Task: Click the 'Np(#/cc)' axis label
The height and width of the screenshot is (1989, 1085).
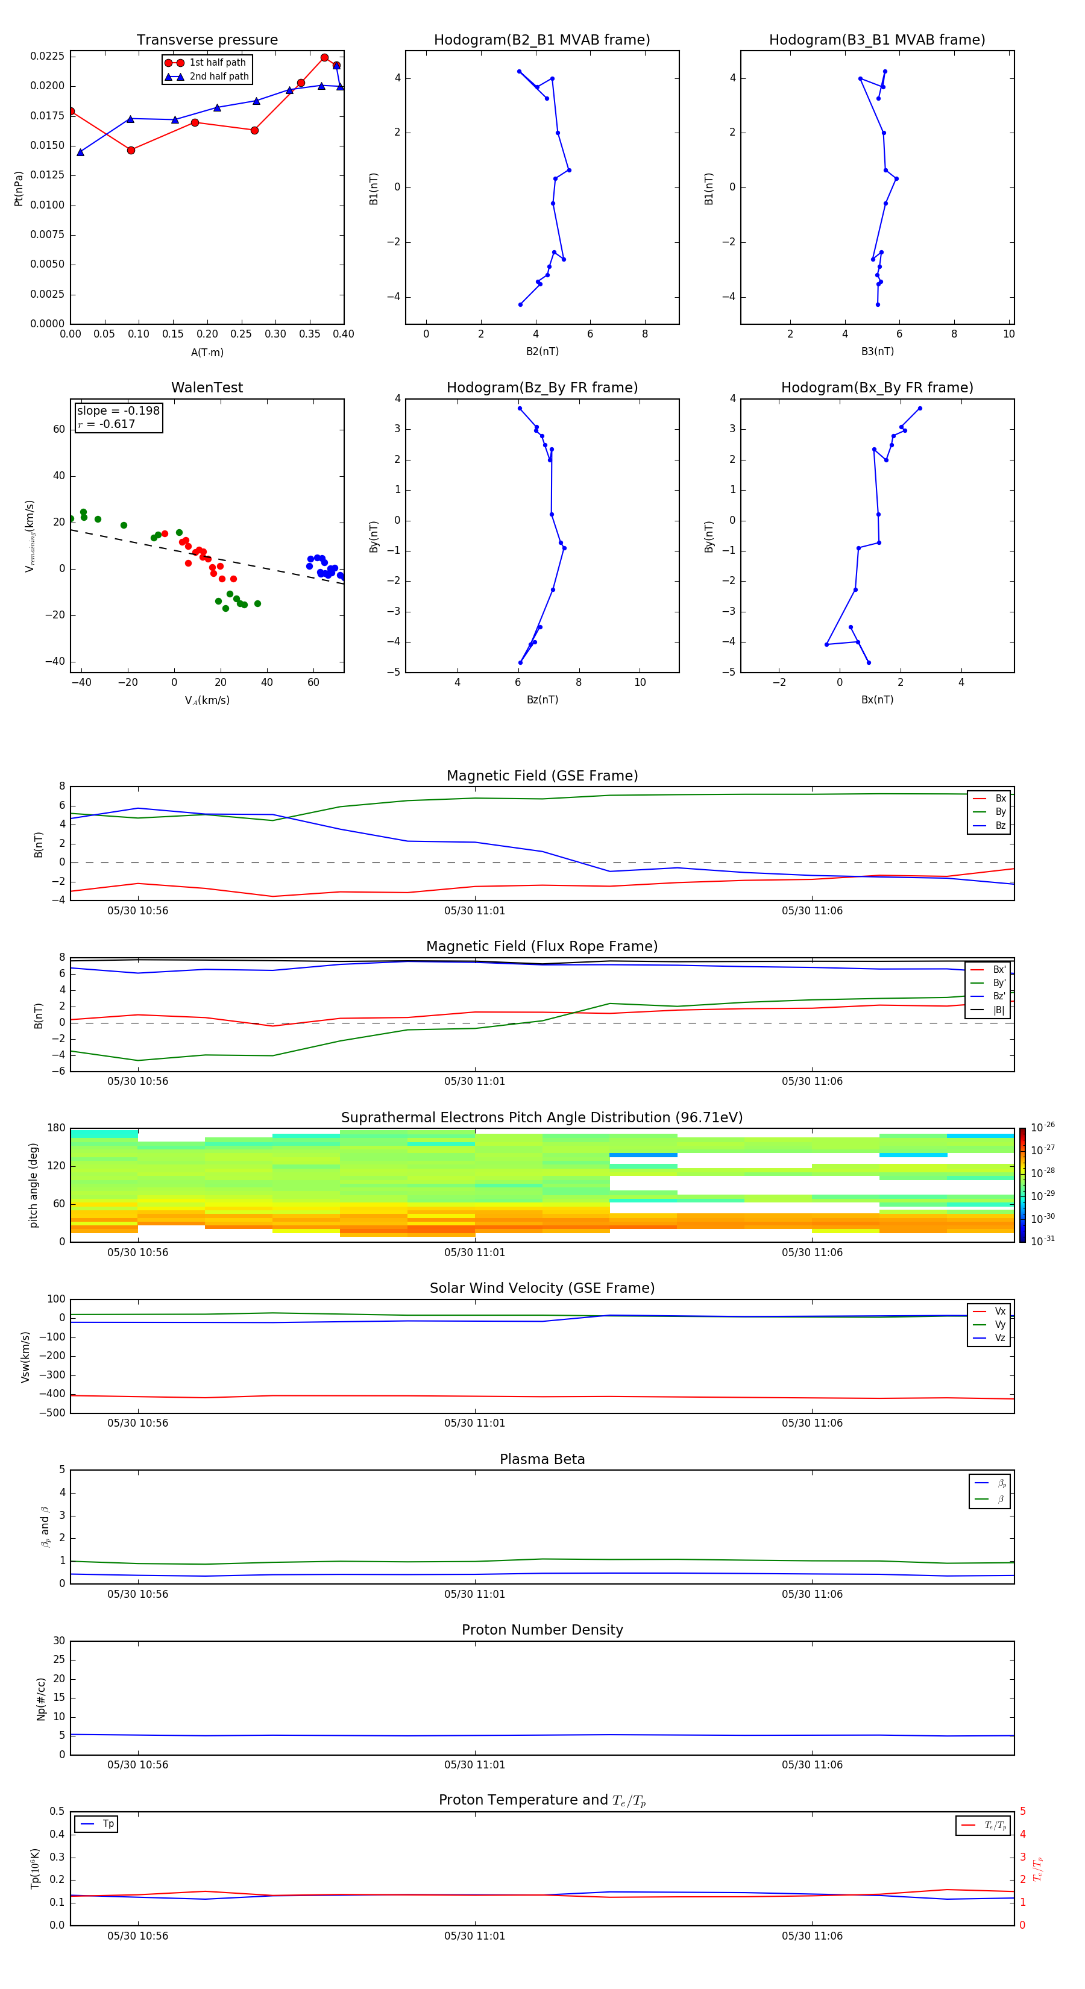Action: tap(41, 1698)
